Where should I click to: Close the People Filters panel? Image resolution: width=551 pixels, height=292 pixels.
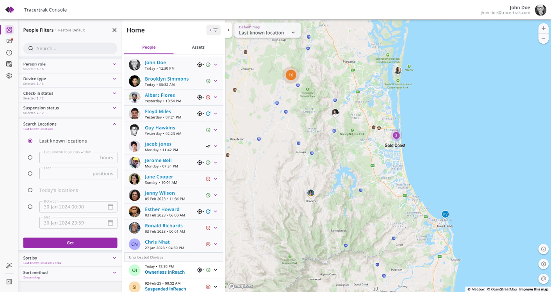[114, 30]
